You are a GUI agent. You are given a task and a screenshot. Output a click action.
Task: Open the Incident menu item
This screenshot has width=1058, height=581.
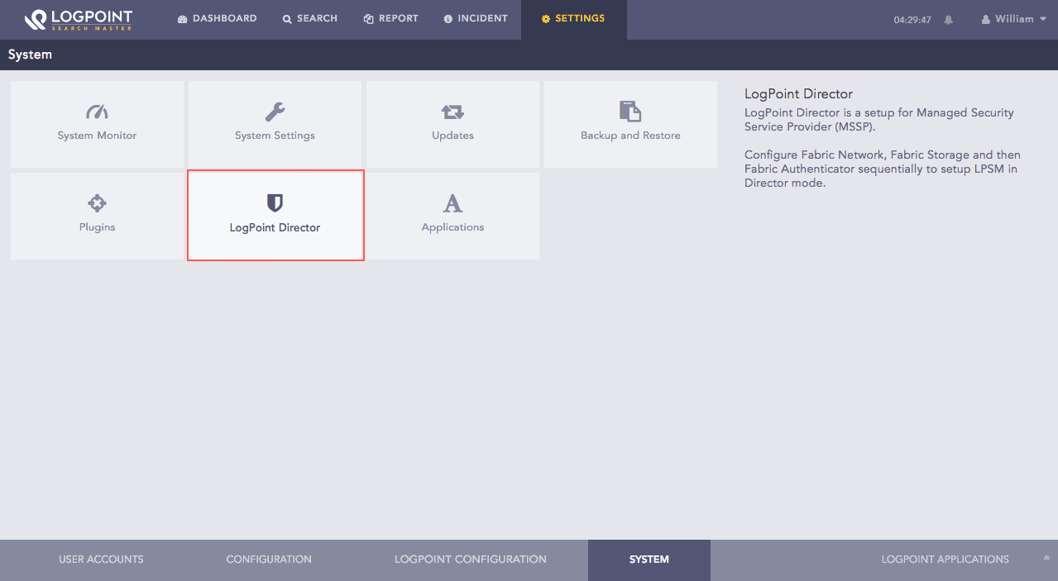click(x=476, y=18)
